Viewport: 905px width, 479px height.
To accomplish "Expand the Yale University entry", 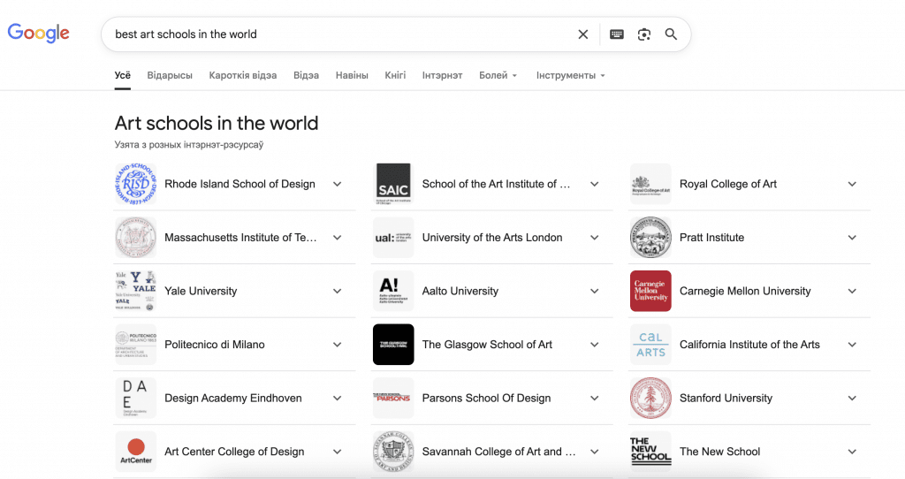I will click(337, 291).
